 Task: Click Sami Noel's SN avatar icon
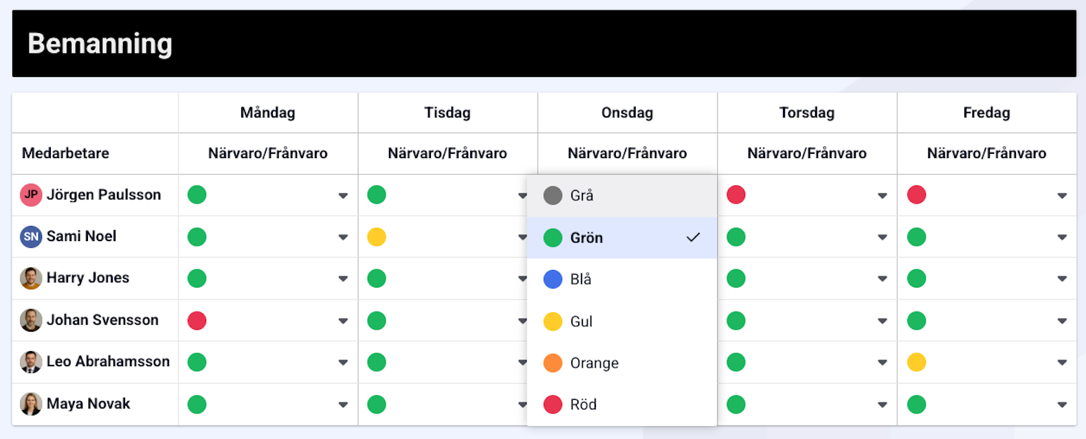(31, 237)
